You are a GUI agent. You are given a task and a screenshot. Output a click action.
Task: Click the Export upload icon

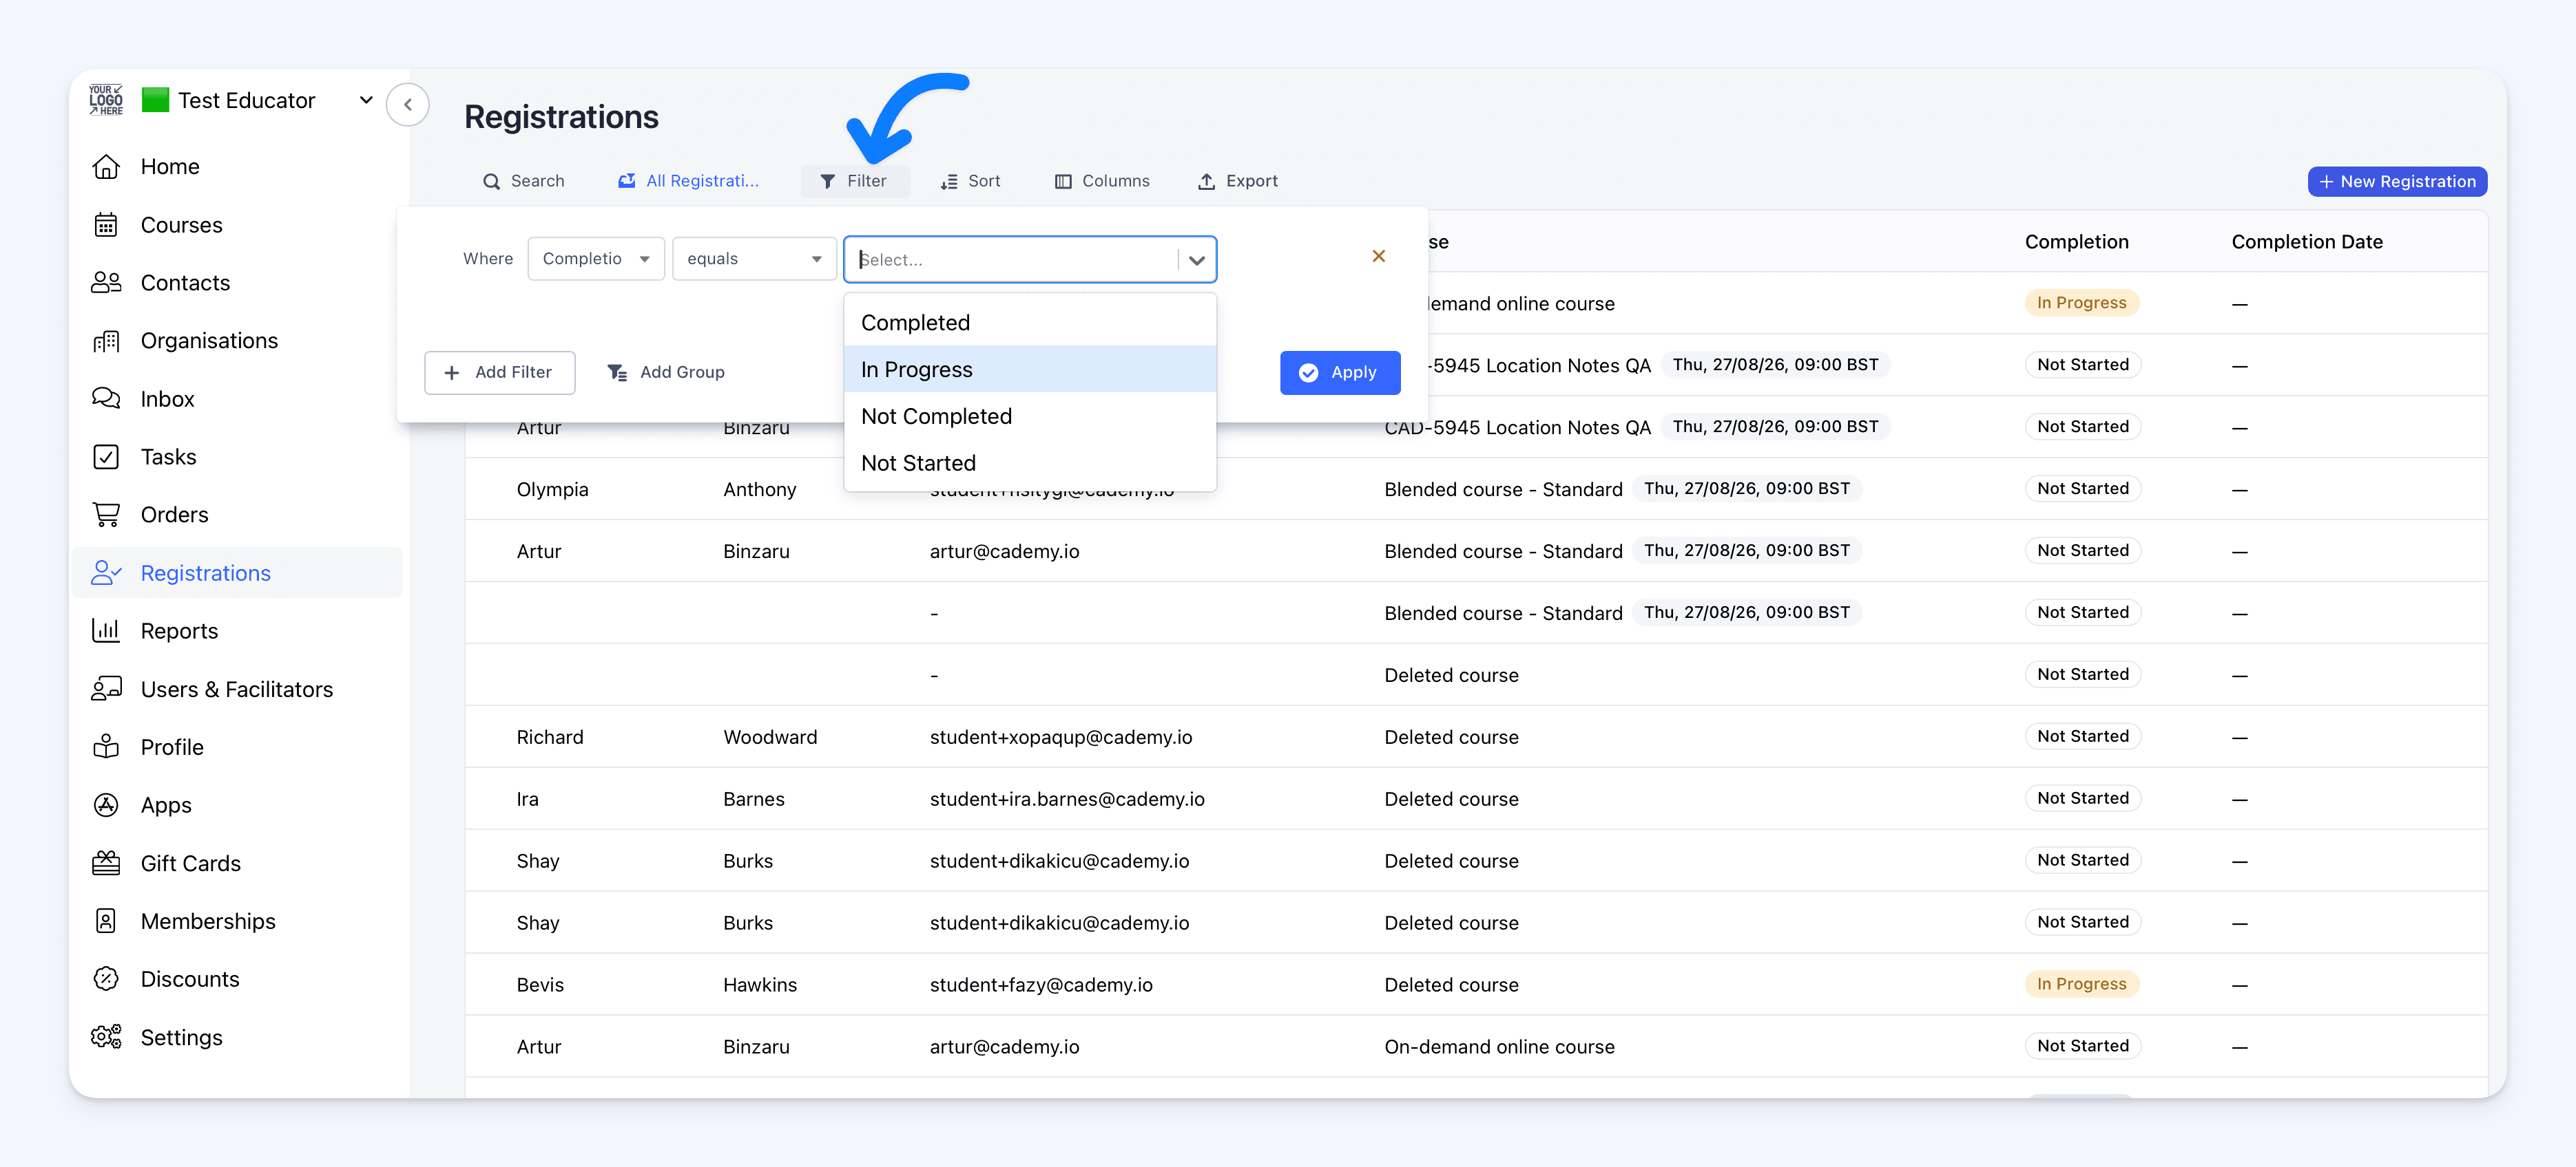click(1207, 181)
